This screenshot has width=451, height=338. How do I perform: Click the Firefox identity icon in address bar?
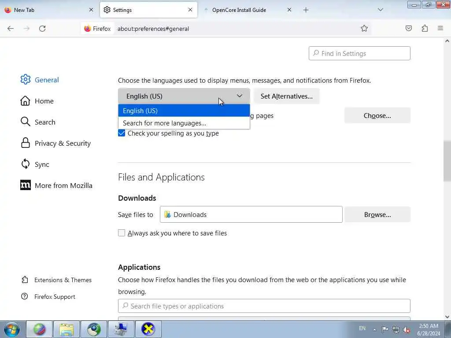97,29
